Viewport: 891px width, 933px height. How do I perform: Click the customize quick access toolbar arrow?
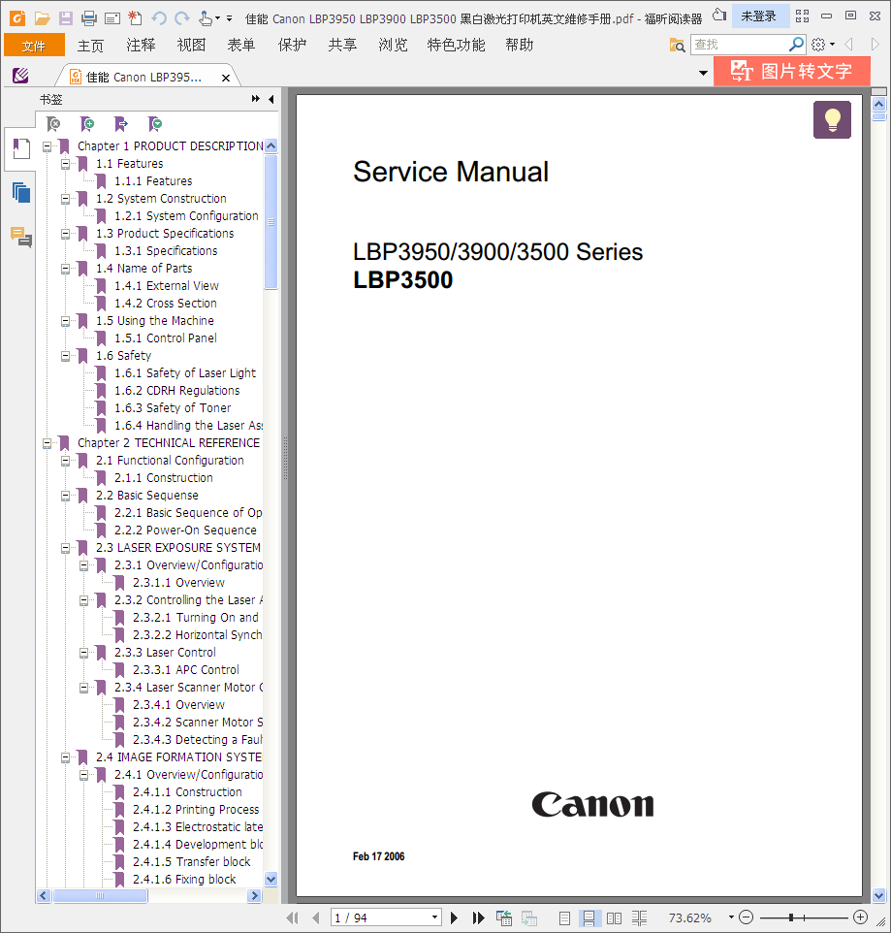click(x=230, y=19)
